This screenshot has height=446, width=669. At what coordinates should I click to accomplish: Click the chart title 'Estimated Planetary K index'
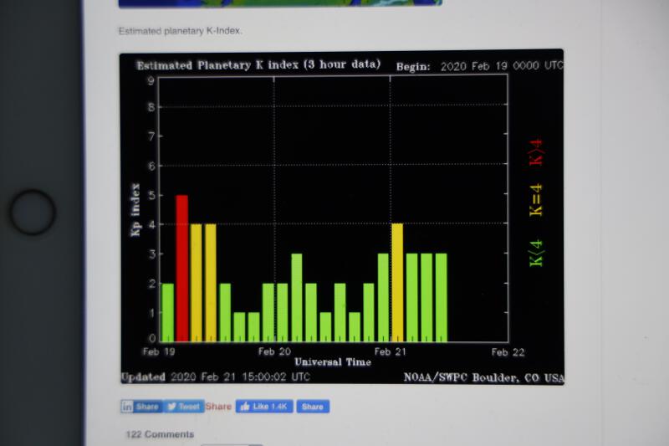[x=258, y=64]
